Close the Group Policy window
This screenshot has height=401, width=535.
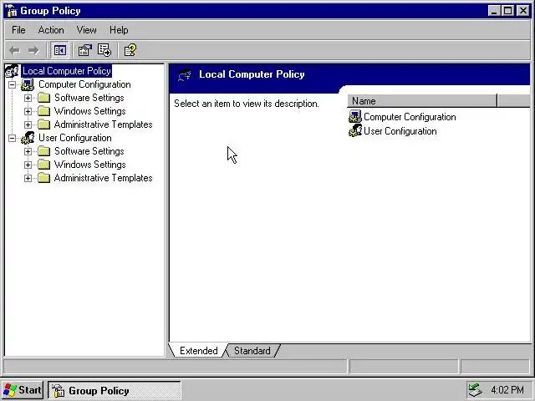(523, 11)
